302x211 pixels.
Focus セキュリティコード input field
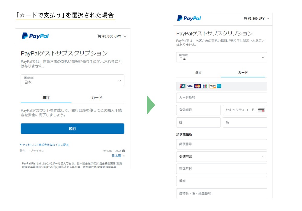245,110
